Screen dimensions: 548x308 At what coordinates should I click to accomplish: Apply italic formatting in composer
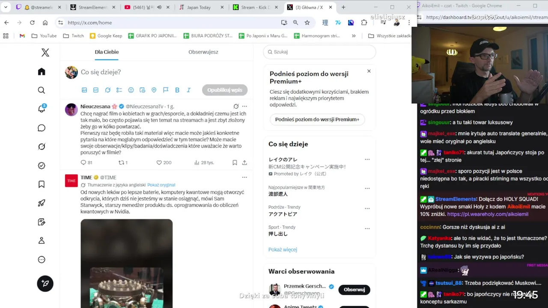click(x=189, y=90)
